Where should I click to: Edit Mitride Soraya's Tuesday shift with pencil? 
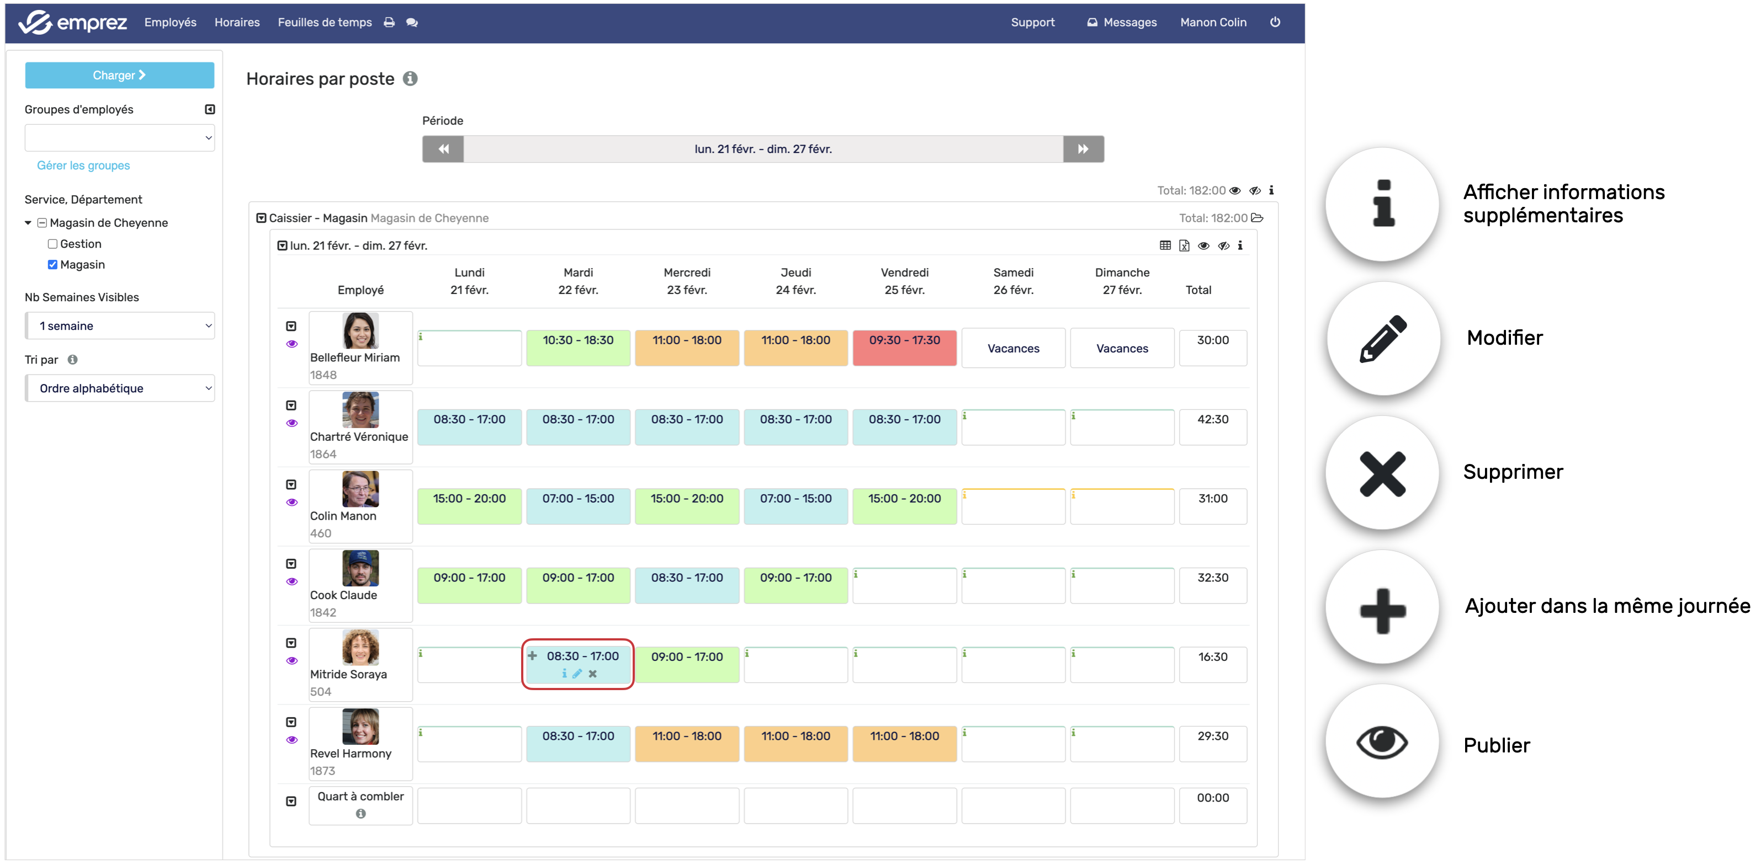coord(577,674)
